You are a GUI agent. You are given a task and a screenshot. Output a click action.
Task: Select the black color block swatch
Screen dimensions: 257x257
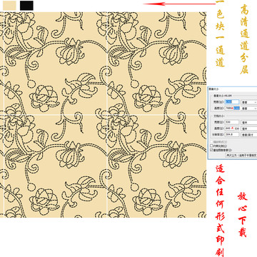pos(26,6)
